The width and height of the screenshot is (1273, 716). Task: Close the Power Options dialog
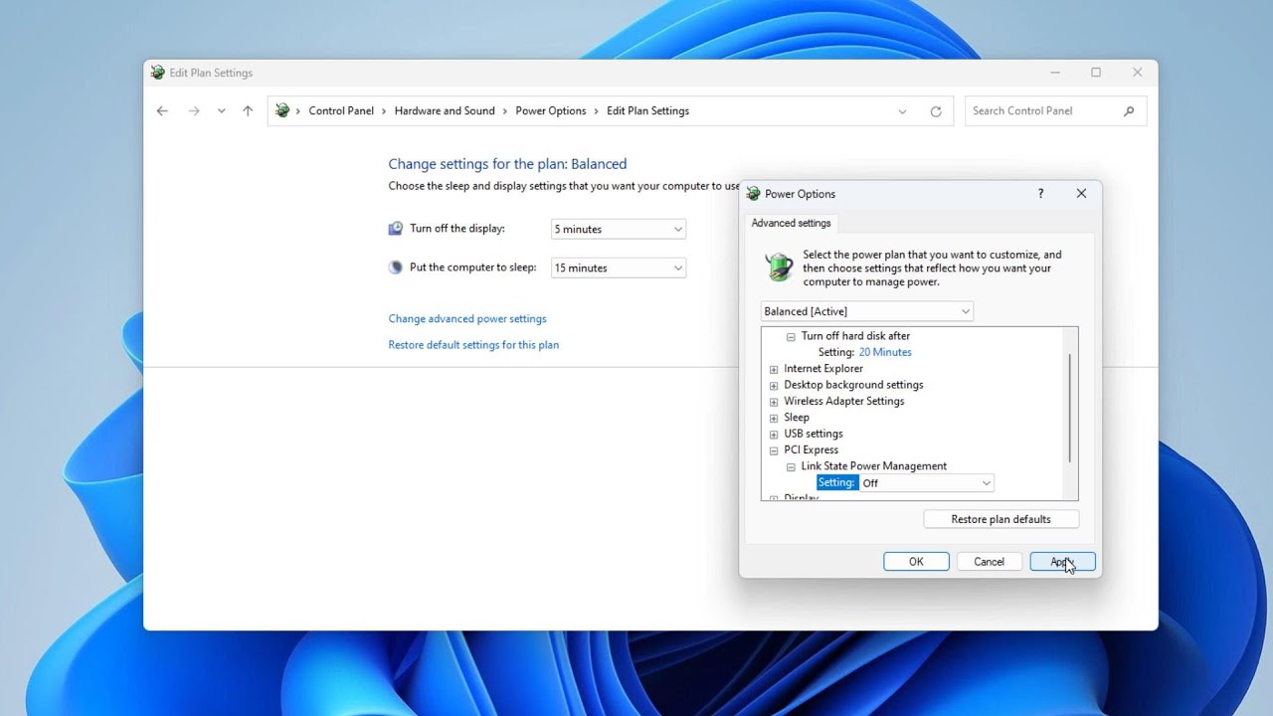coord(1081,194)
